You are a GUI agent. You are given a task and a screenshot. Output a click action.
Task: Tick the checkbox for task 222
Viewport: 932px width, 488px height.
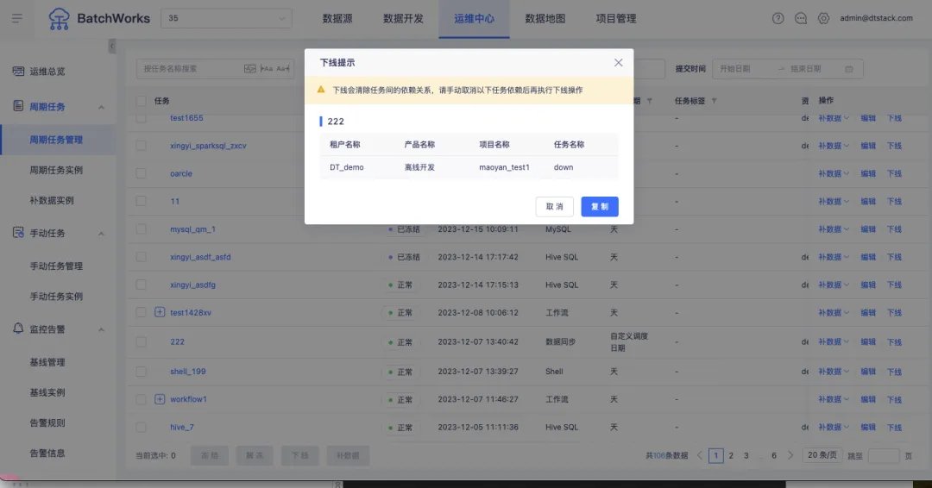click(x=141, y=342)
